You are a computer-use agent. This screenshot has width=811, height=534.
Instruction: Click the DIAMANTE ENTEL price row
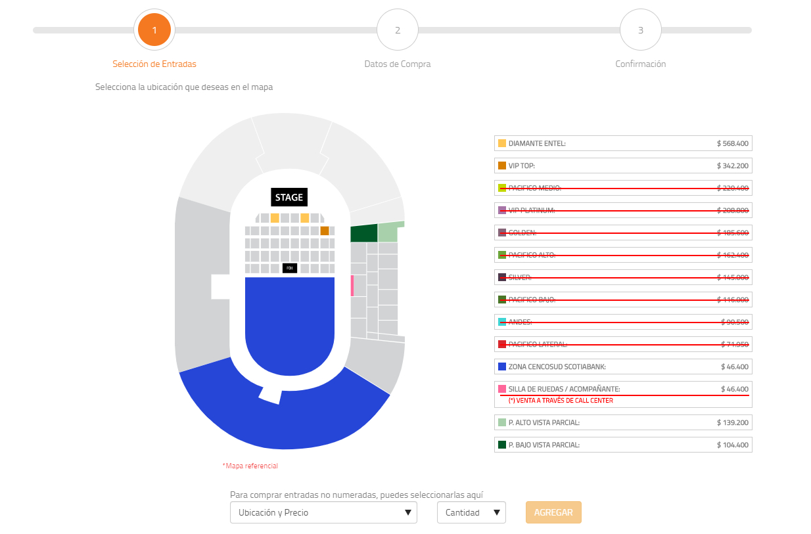pyautogui.click(x=623, y=143)
